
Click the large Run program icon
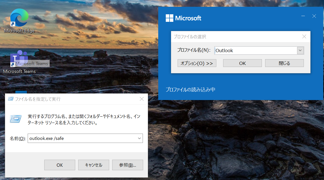click(x=15, y=119)
